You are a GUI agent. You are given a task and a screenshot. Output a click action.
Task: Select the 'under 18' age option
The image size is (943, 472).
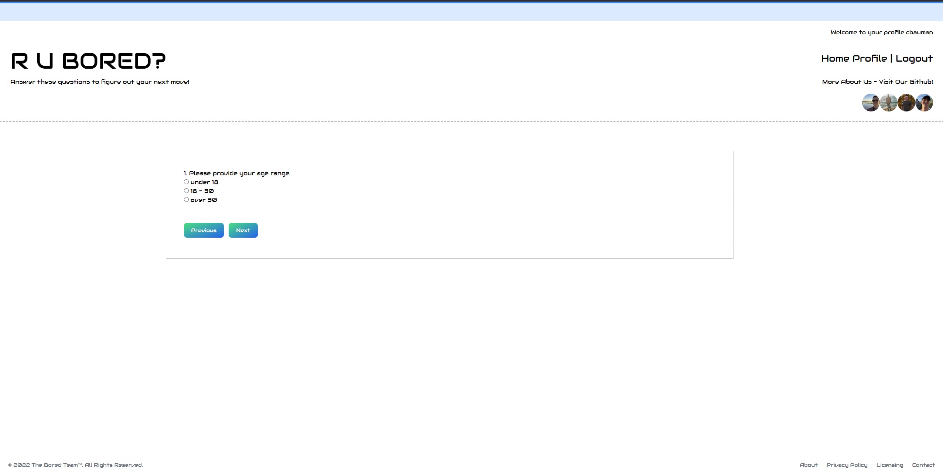pyautogui.click(x=186, y=182)
